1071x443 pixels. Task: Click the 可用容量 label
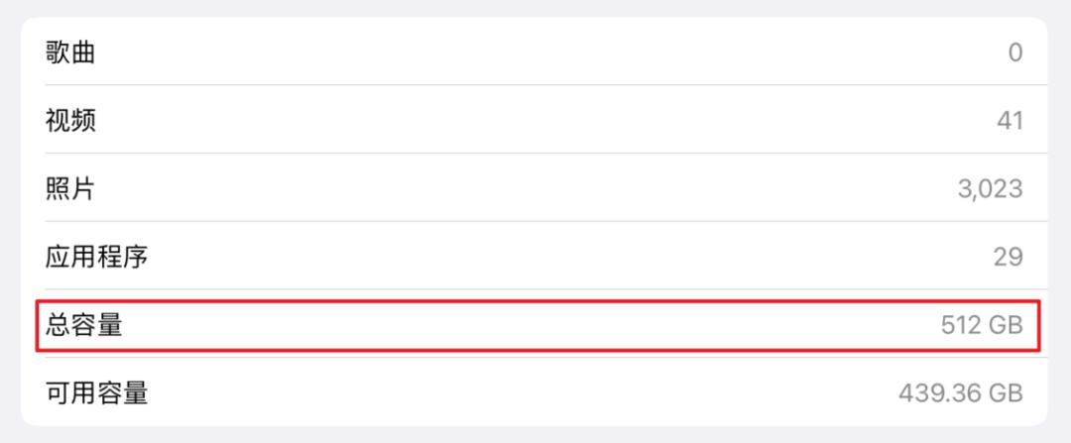pos(96,392)
